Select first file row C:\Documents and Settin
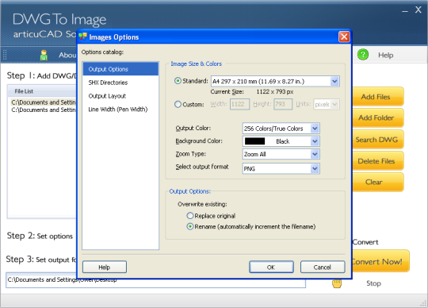 [44, 102]
